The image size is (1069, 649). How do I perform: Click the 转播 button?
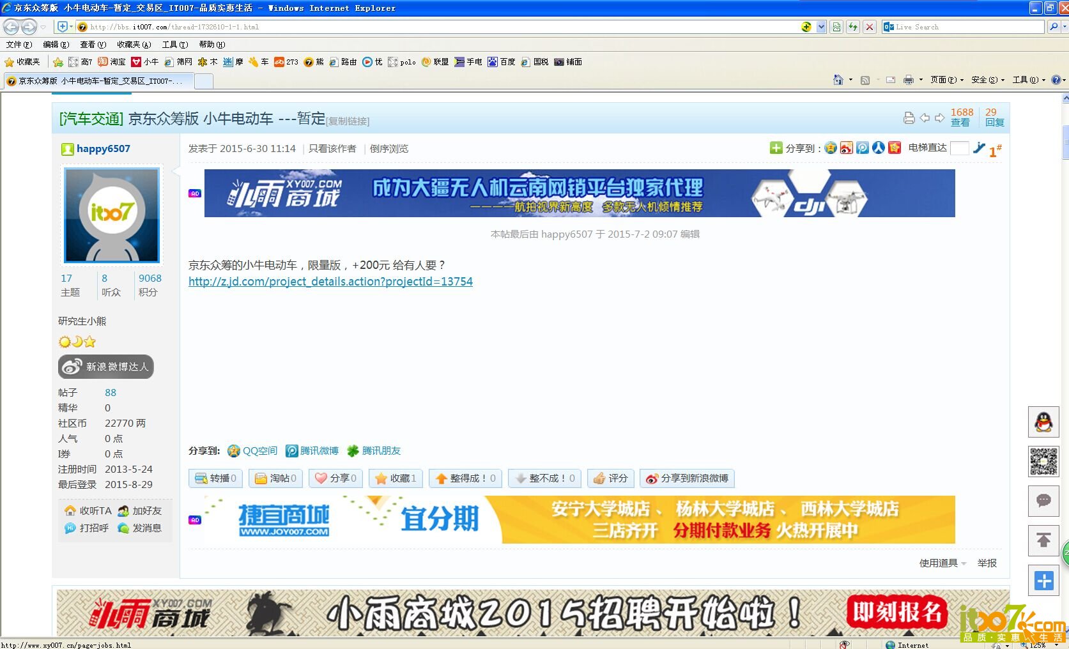[215, 478]
